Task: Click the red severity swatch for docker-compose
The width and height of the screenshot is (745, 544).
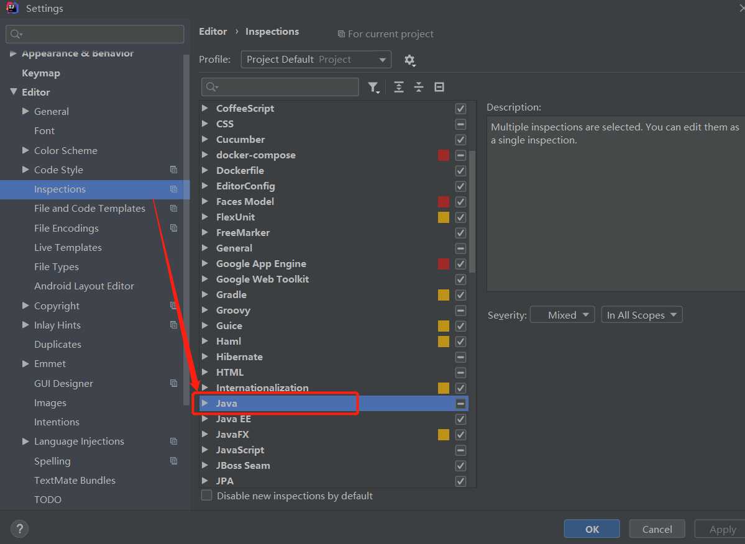Action: (444, 155)
